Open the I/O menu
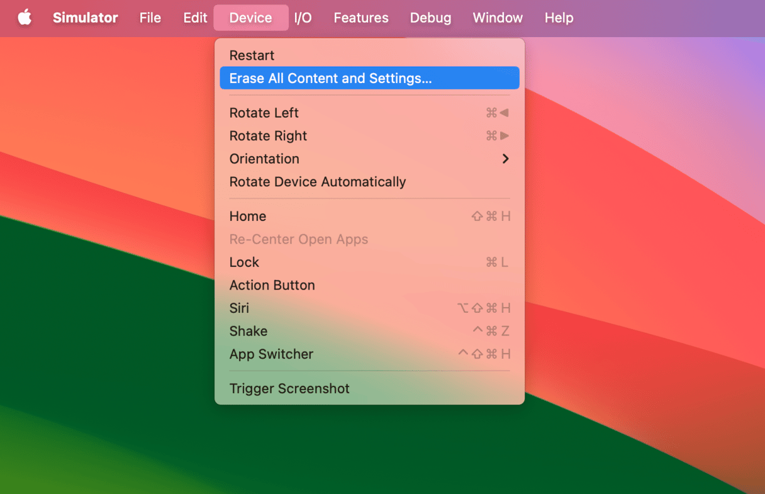 (303, 18)
